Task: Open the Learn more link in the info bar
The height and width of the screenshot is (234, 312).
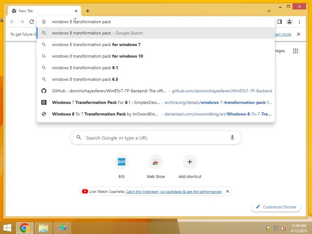Action: pos(283,34)
